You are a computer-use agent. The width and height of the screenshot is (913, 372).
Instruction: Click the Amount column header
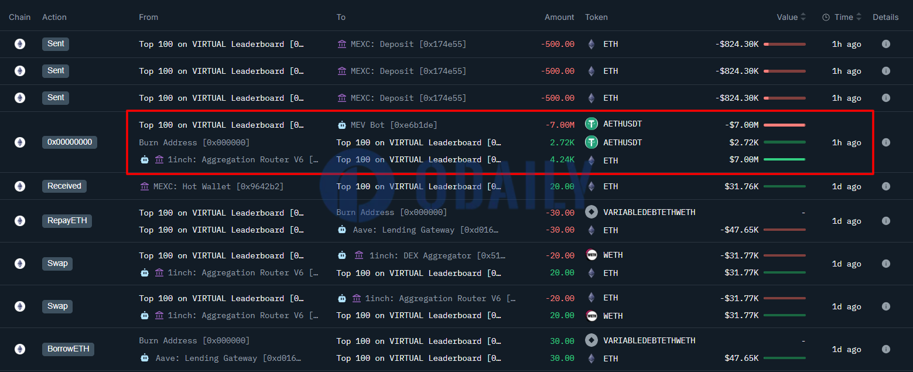click(559, 17)
